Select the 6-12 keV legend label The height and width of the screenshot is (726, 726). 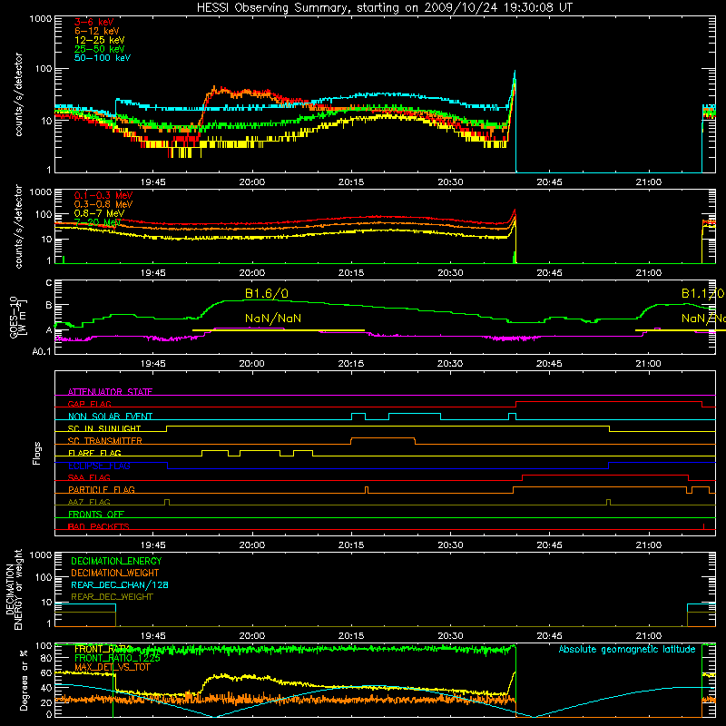tap(97, 31)
